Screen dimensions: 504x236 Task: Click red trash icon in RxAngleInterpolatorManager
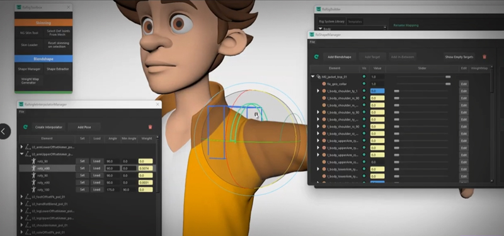point(150,127)
